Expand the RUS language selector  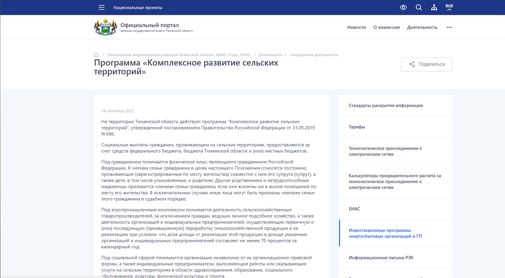(449, 8)
